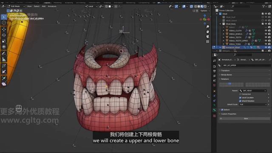Toggle KIBAU_JEWELS render camera icon
272x153 pixels.
(269, 34)
